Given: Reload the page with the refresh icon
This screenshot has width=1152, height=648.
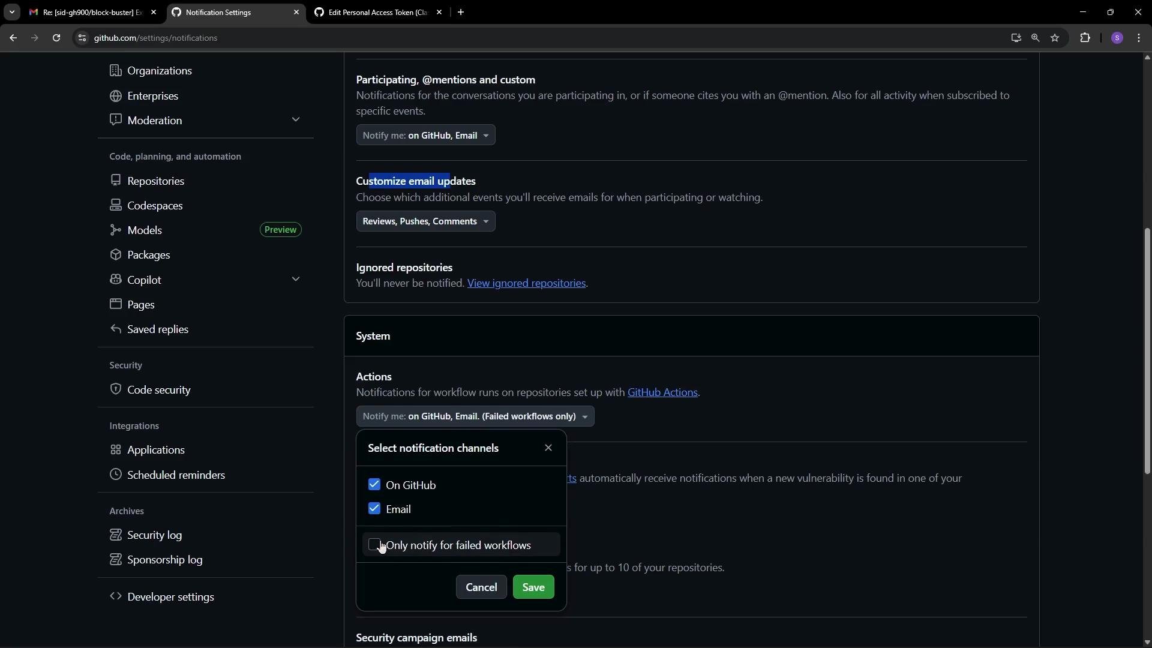Looking at the screenshot, I should point(56,38).
